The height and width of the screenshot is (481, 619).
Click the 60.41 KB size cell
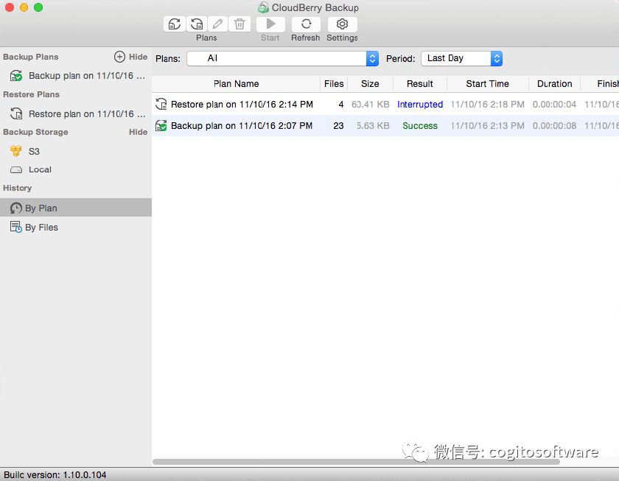click(x=370, y=104)
